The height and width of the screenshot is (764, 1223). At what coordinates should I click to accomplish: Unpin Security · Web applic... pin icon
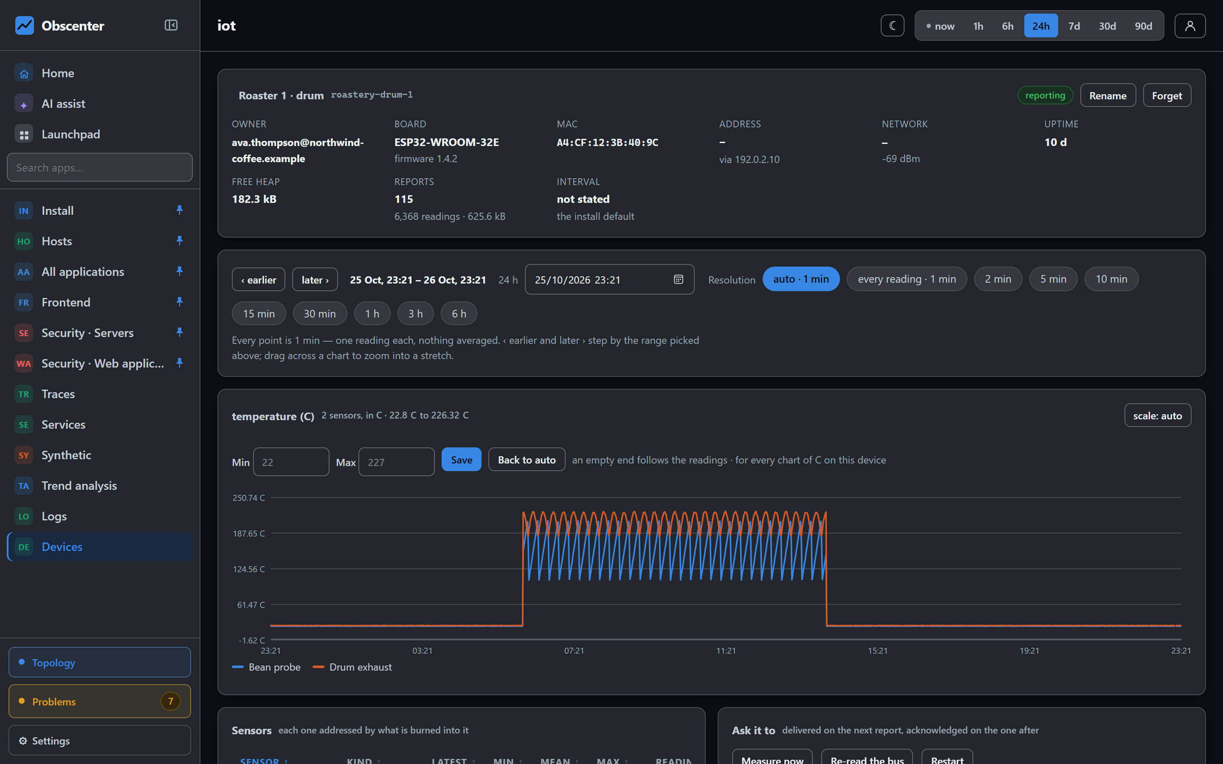pyautogui.click(x=179, y=363)
